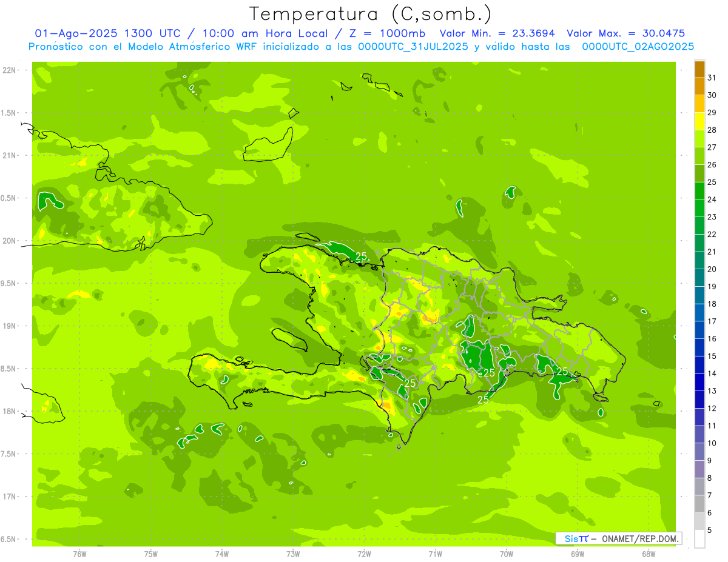Screen dimensions: 728x562
Task: Click the "20" colorbar label
Action: coord(712,269)
